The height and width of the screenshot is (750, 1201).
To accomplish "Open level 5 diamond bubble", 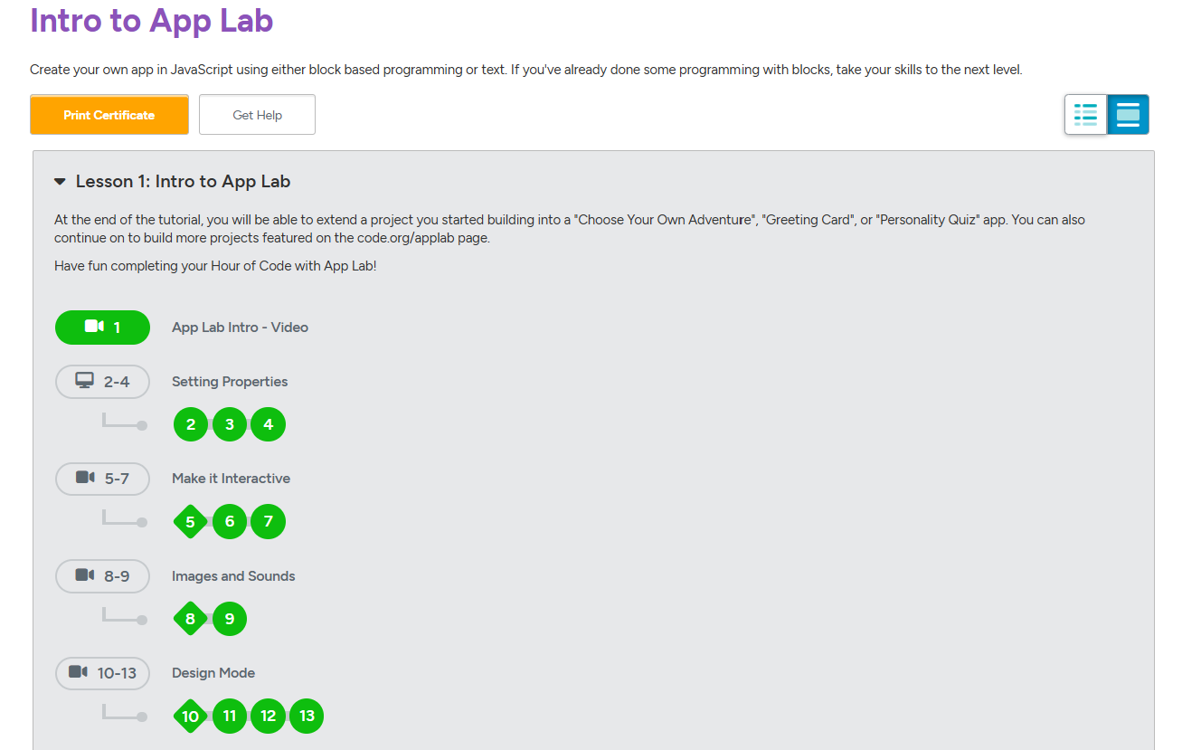I will pyautogui.click(x=190, y=522).
